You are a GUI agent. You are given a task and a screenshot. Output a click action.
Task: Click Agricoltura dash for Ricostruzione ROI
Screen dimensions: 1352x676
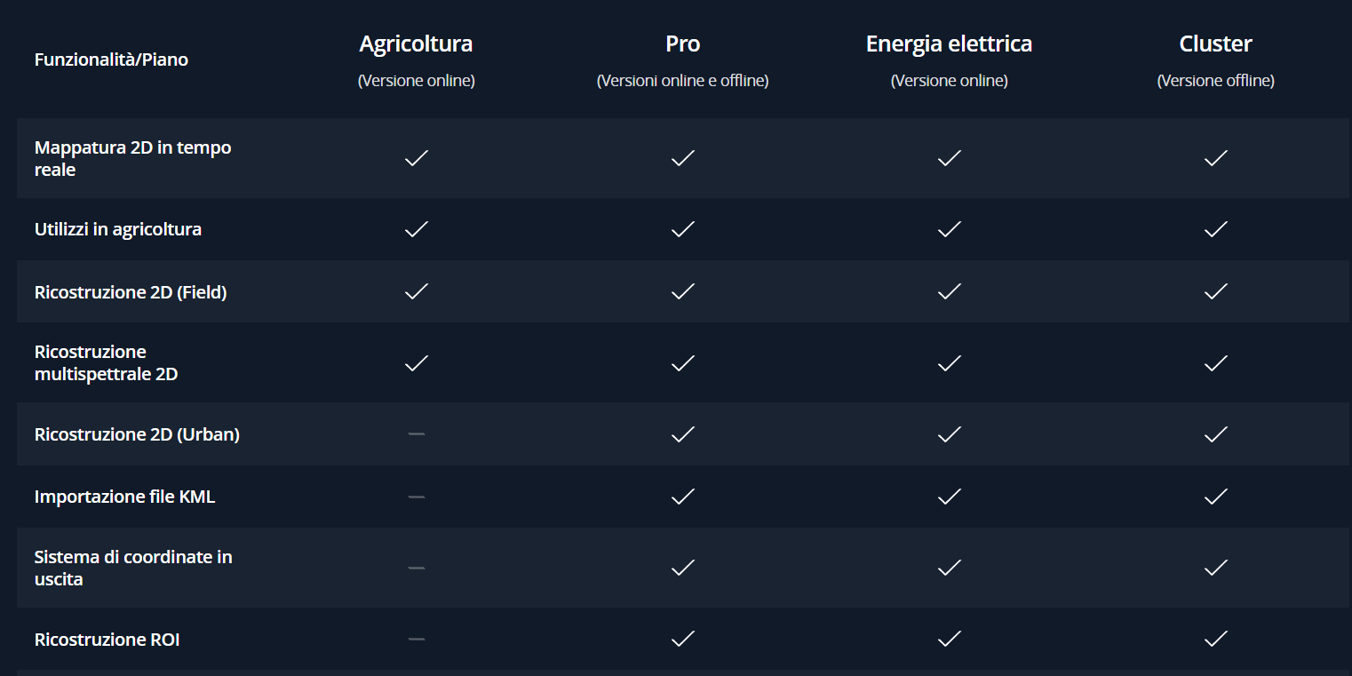(416, 639)
